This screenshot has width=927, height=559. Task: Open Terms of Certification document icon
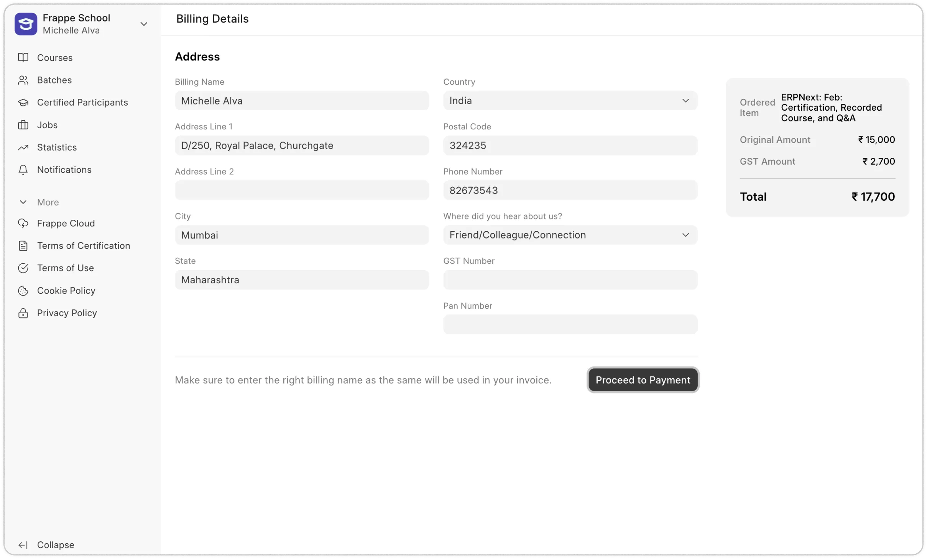point(23,245)
